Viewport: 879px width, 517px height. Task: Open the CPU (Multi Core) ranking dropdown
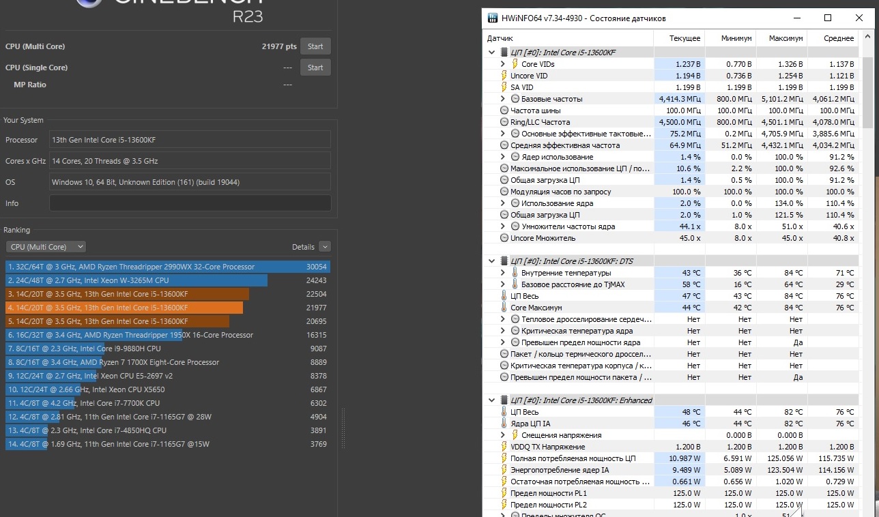pos(46,247)
